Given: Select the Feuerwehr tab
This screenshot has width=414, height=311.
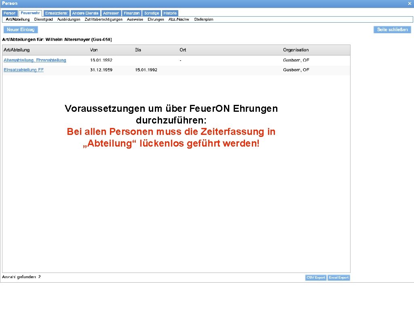Looking at the screenshot, I should pos(30,13).
